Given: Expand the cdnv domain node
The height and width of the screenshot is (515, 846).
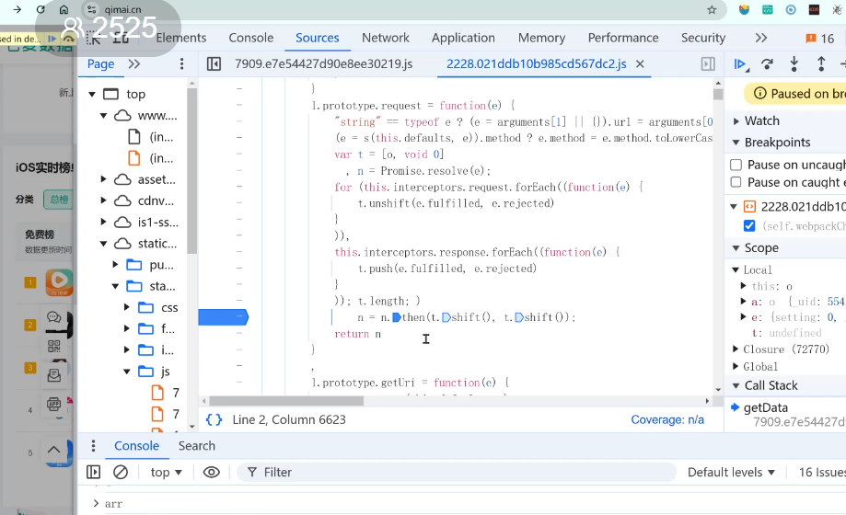Looking at the screenshot, I should tap(104, 200).
